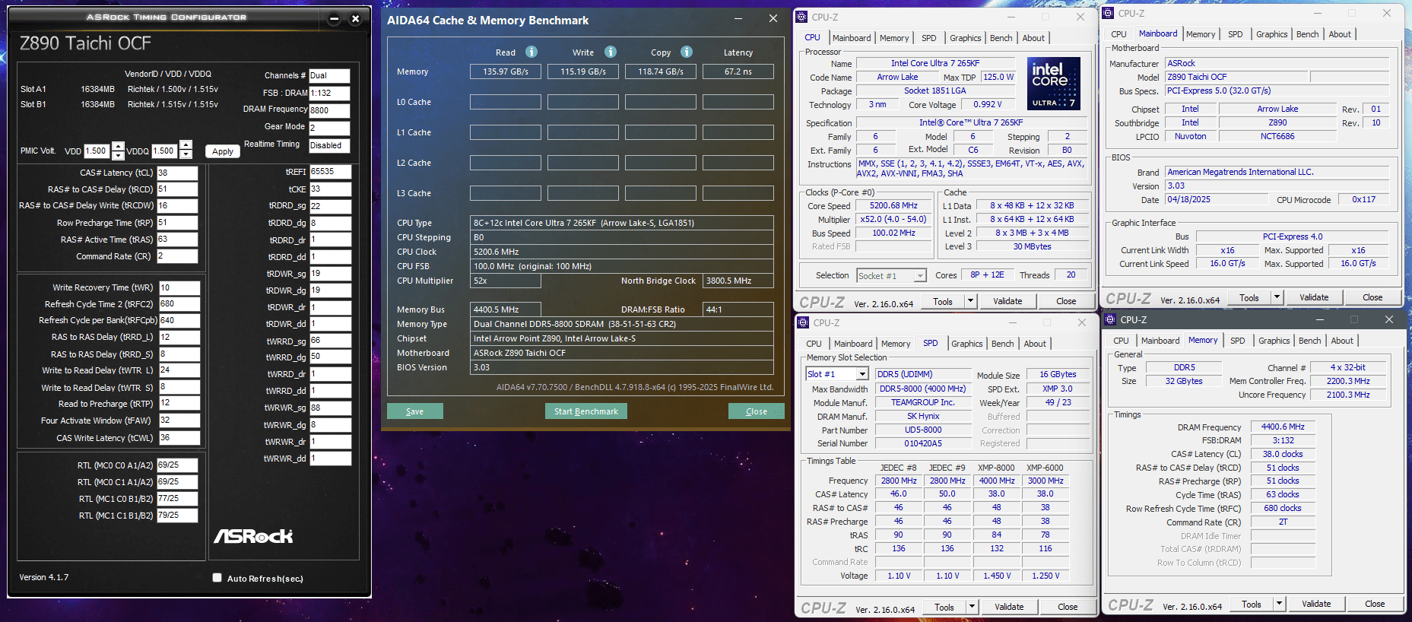The width and height of the screenshot is (1412, 622).
Task: Open Tools dropdown arrow in Memory window
Action: click(1279, 604)
